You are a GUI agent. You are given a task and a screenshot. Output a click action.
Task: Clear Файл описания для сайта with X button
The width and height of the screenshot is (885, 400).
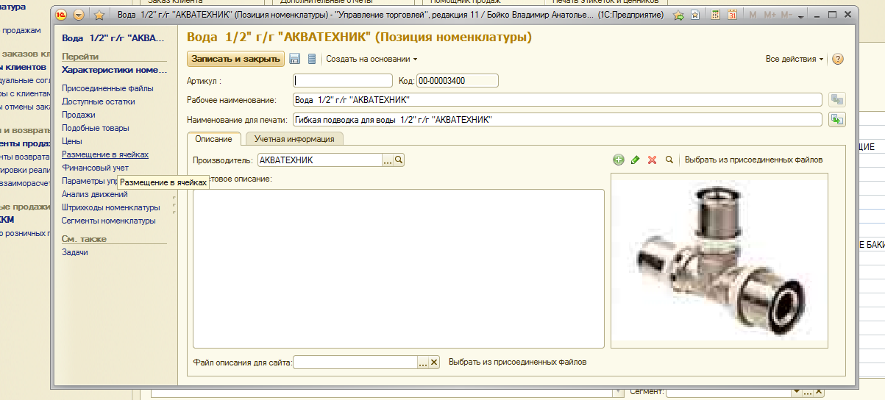click(434, 362)
